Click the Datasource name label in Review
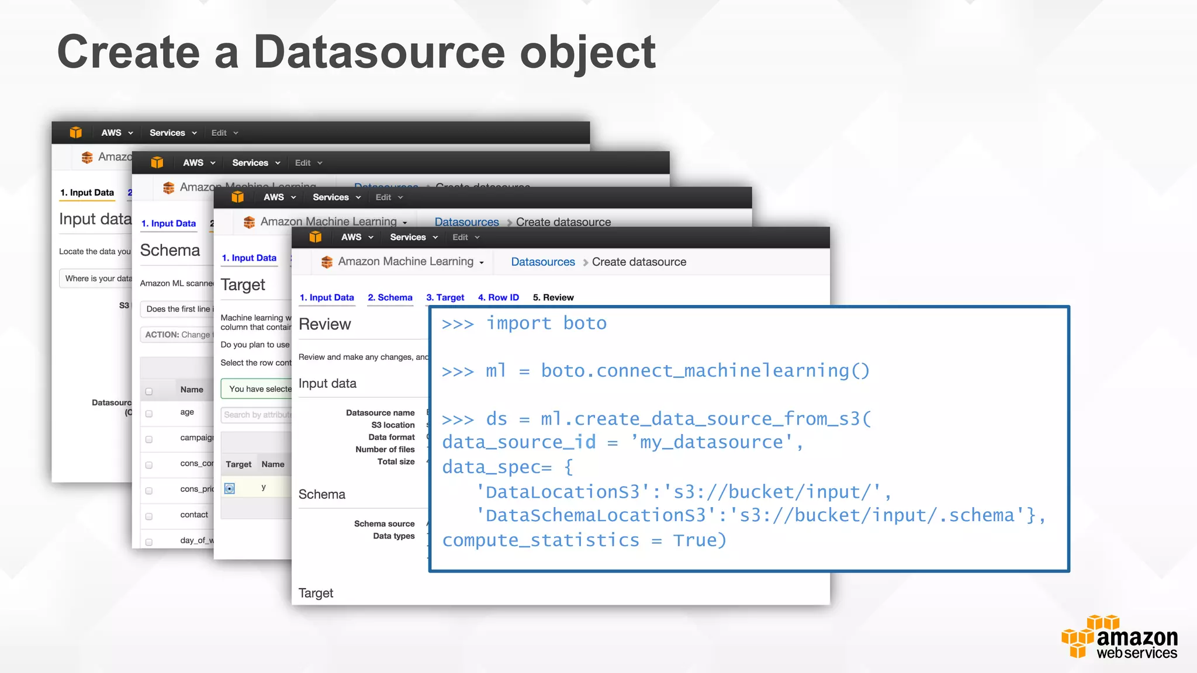1197x673 pixels. point(380,412)
